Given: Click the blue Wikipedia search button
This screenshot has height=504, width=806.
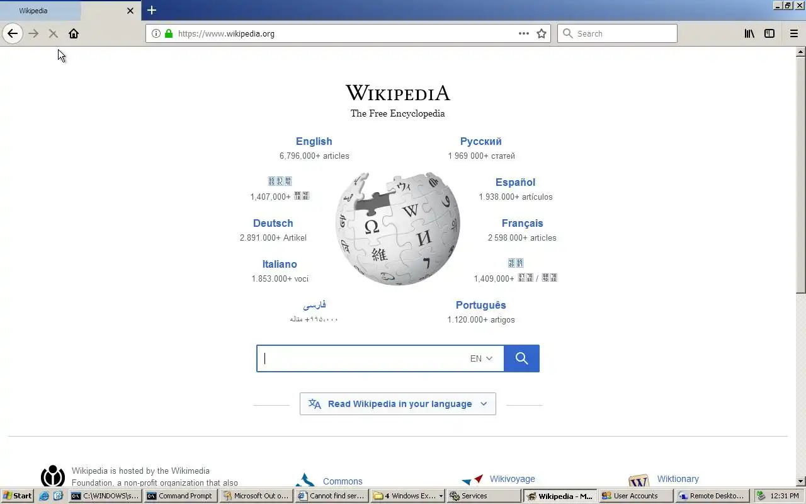Looking at the screenshot, I should 521,358.
